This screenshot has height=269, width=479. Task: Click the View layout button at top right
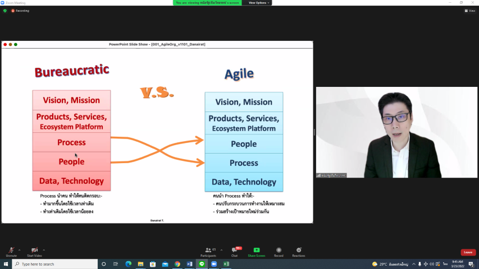tap(470, 11)
